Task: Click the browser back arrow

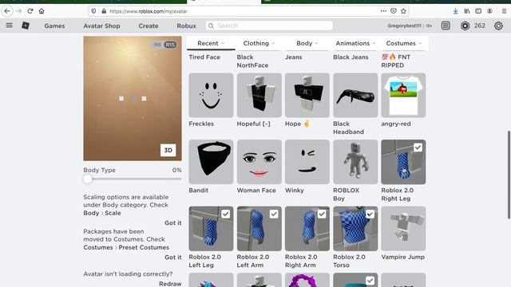Action: [7, 11]
